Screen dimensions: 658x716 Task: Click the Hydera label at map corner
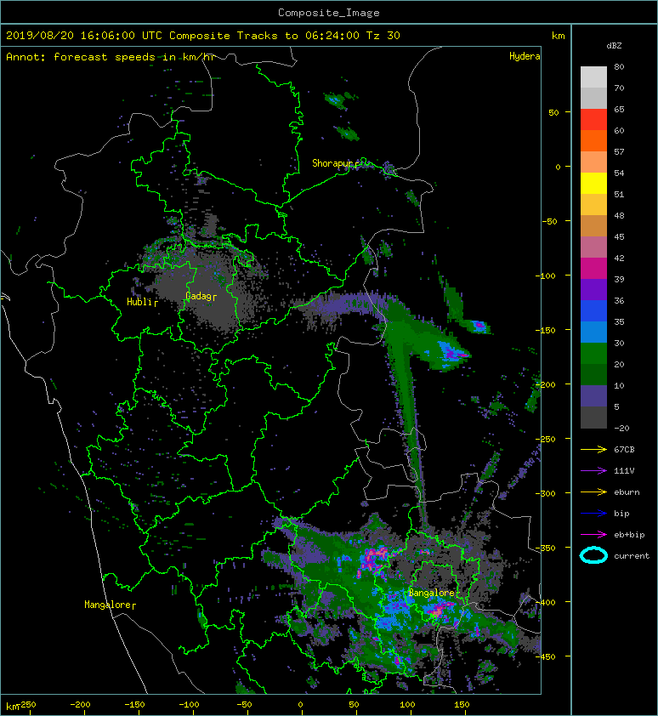525,56
